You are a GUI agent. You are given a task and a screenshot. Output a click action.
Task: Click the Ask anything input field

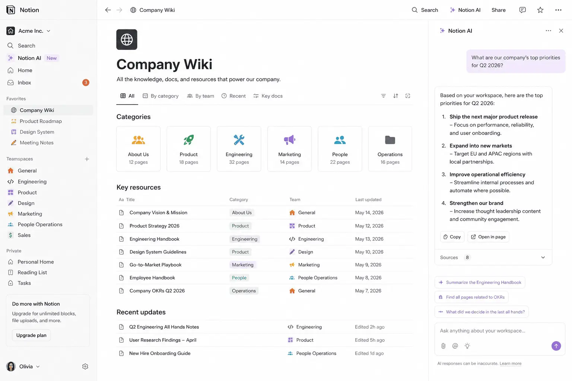click(500, 331)
